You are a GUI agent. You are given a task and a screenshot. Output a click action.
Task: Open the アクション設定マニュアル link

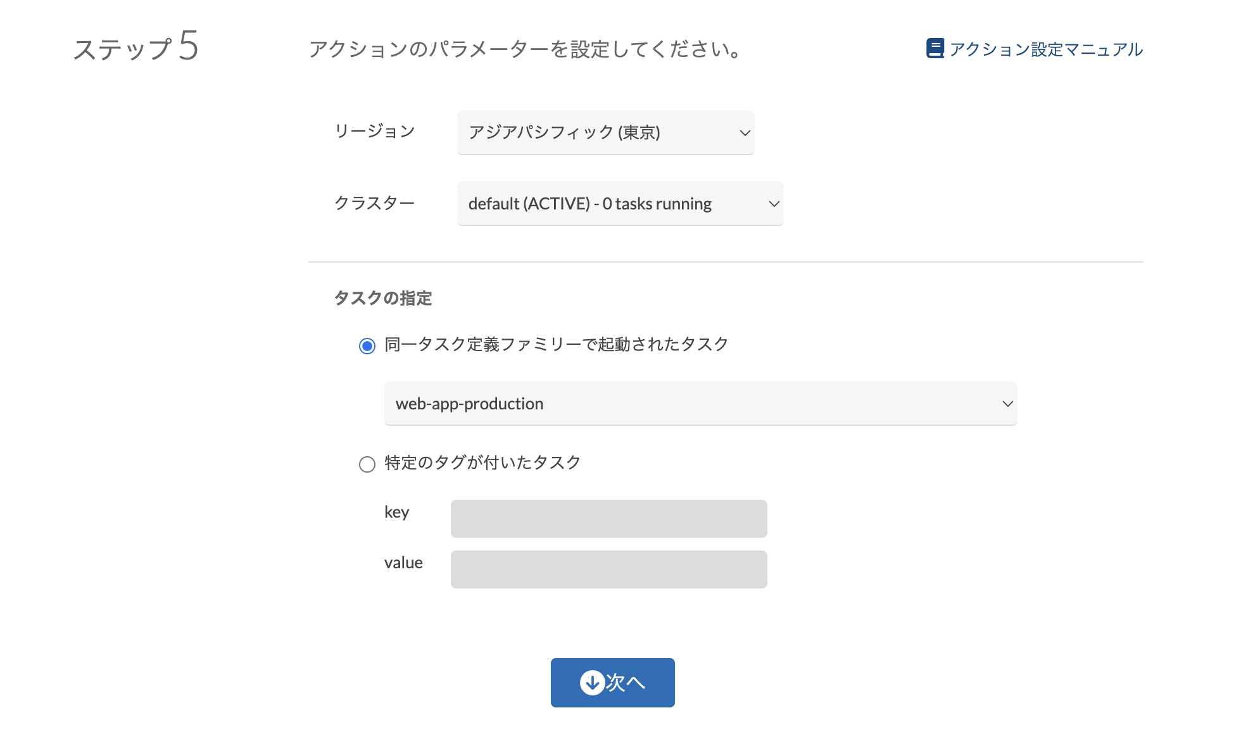(x=1045, y=49)
